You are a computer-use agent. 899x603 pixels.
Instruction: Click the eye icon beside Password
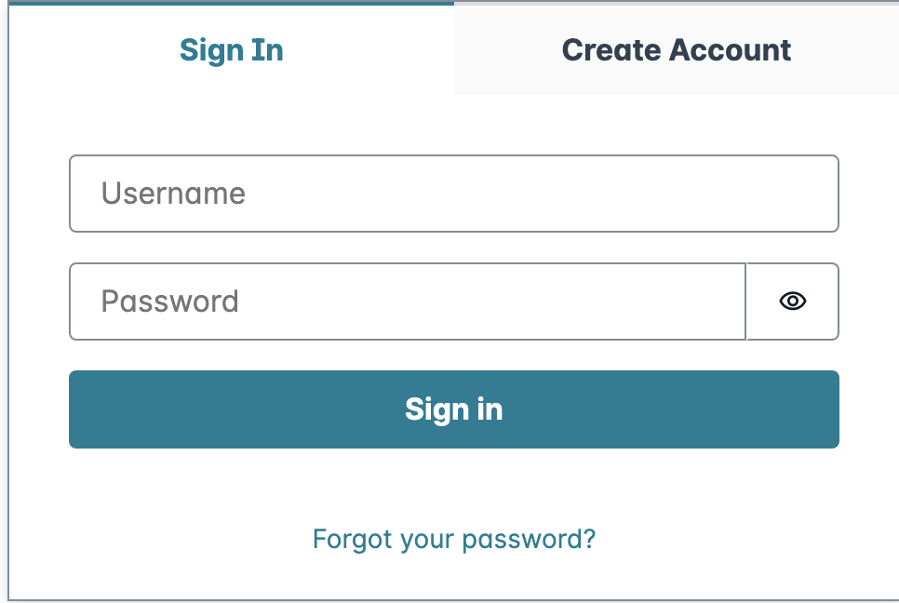click(x=792, y=301)
